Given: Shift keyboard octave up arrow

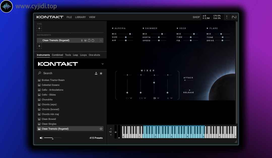Looking at the screenshot, I should (111, 129).
